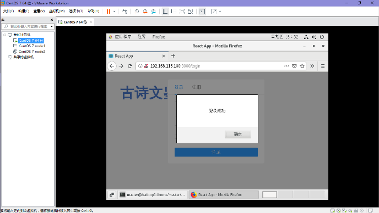Screen dimensions: 379x213
Task: Toggle the console view toolbar icon
Action: click(x=202, y=12)
